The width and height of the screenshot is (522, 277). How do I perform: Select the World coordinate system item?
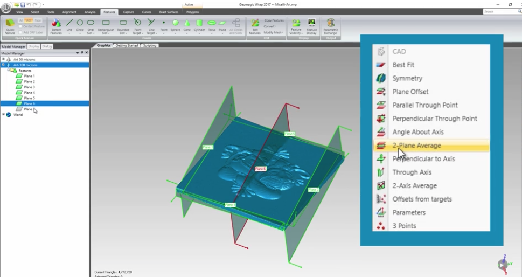click(18, 115)
